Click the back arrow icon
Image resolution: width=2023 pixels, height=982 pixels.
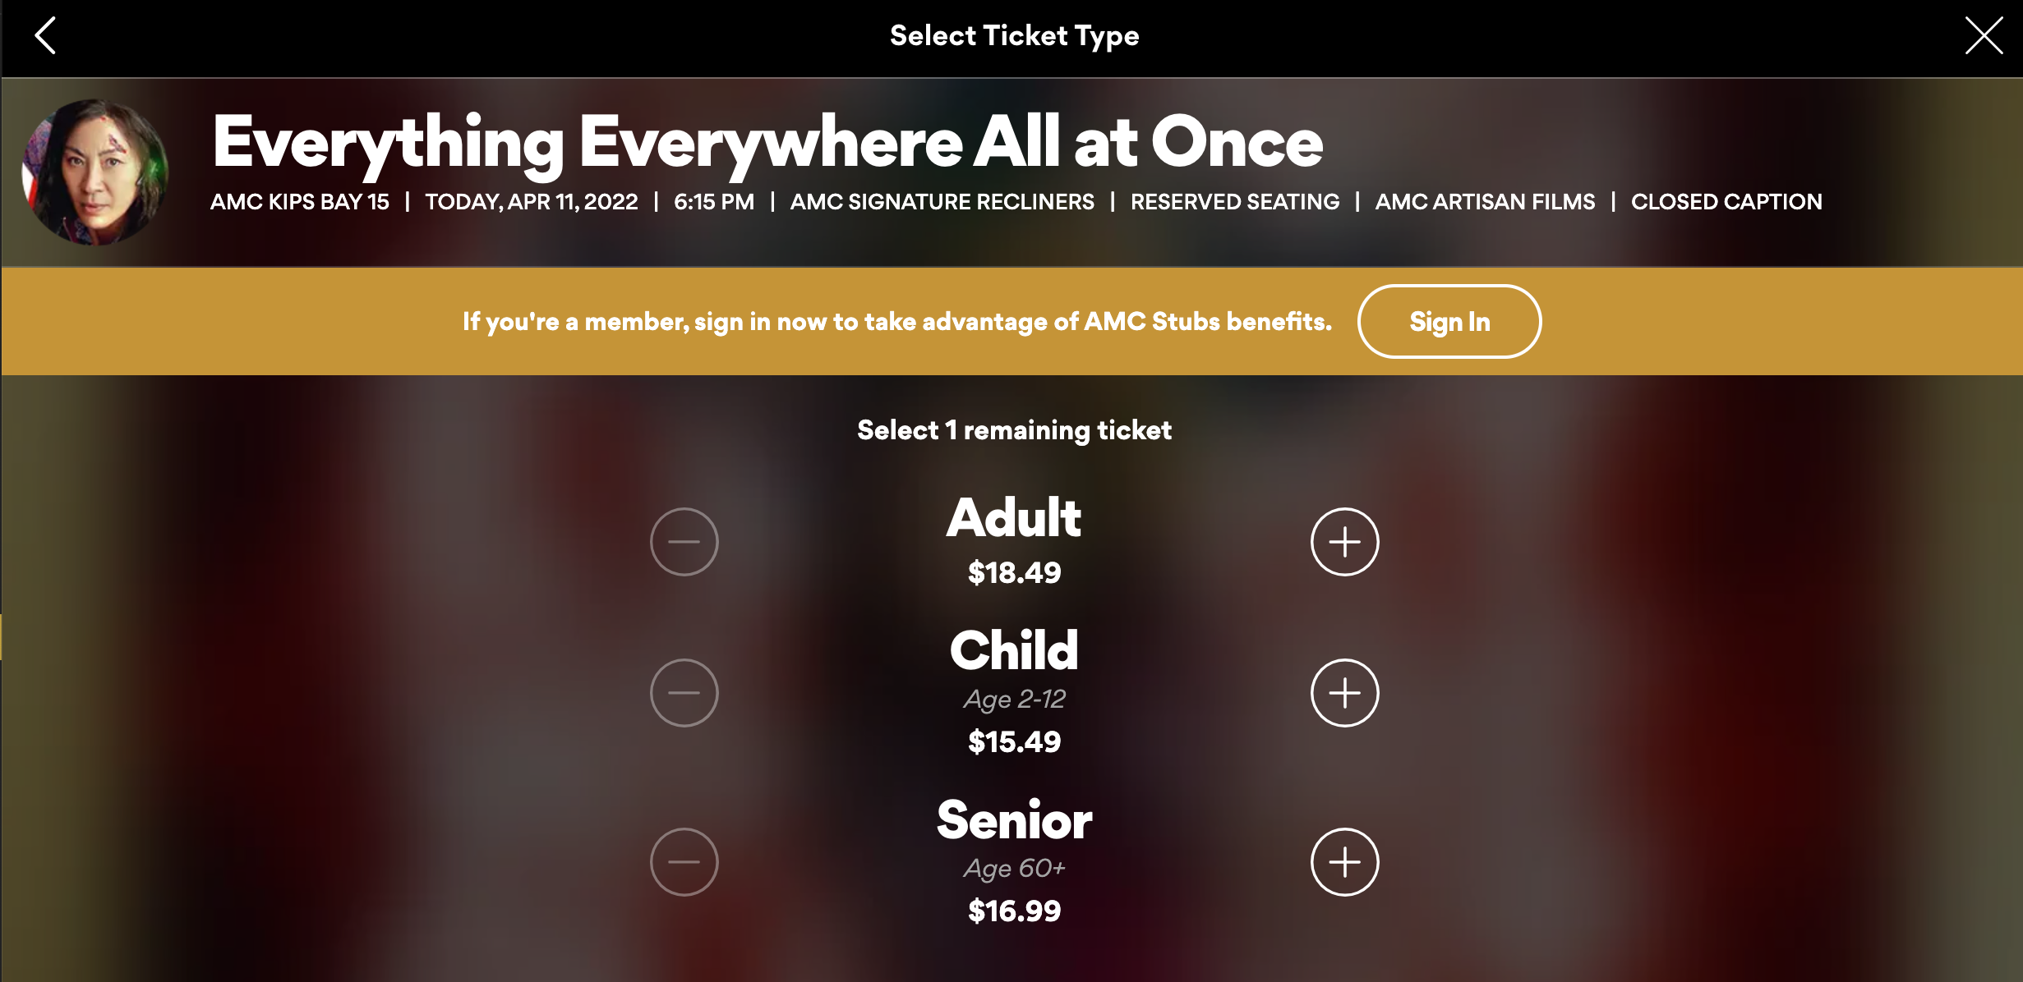[x=45, y=35]
